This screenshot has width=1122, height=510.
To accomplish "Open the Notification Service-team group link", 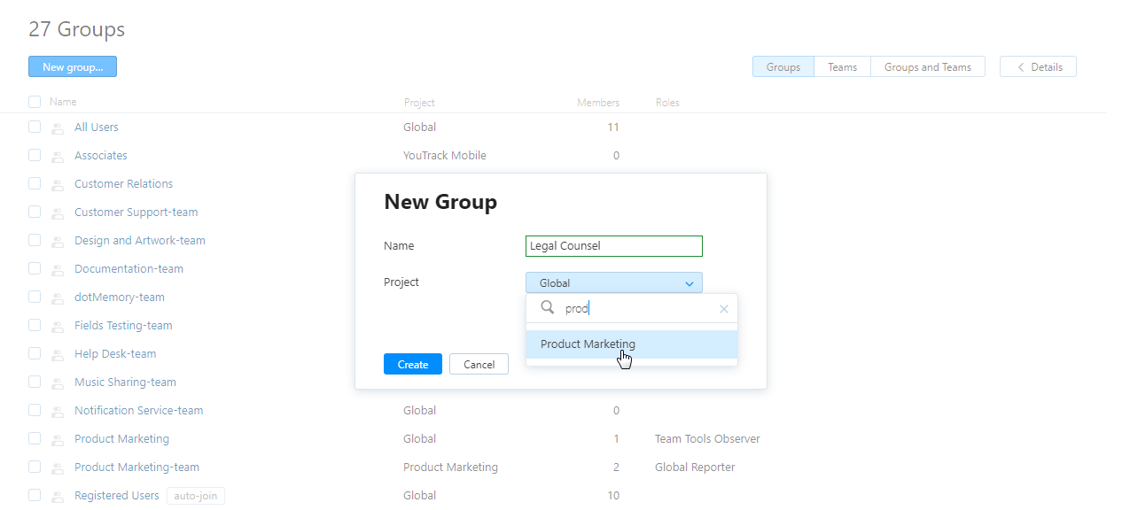I will [139, 411].
